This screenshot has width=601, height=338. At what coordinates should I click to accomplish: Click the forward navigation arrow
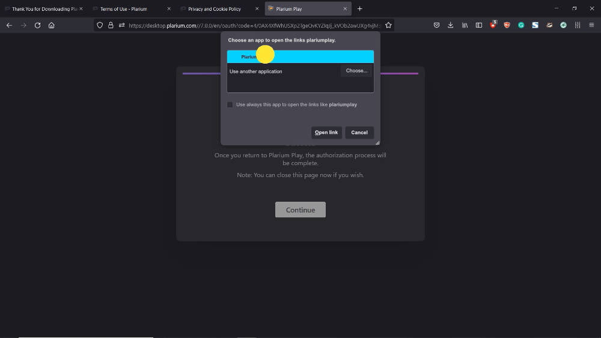tap(23, 25)
